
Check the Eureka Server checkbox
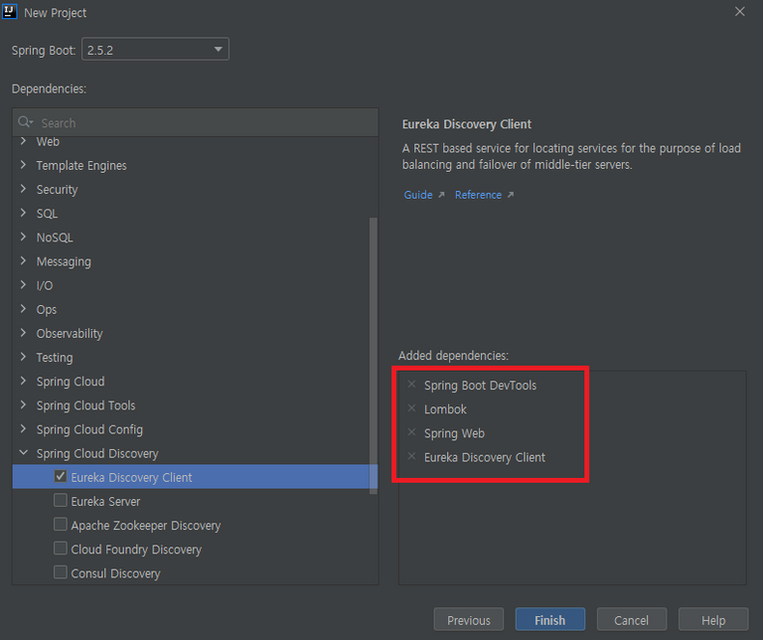(x=61, y=500)
